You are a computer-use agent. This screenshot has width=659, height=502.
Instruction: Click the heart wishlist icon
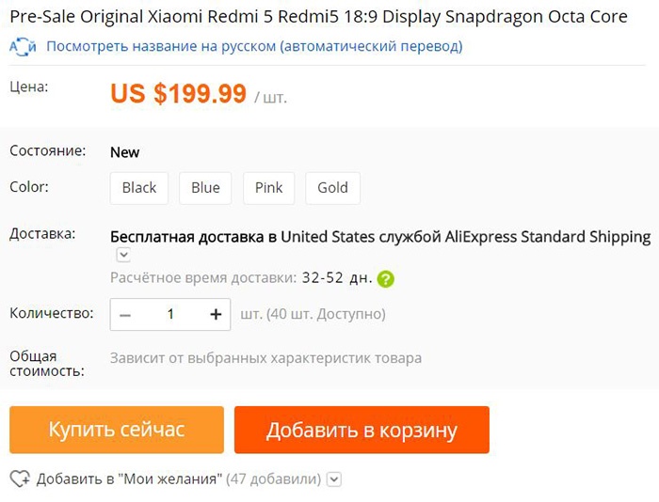tap(20, 479)
